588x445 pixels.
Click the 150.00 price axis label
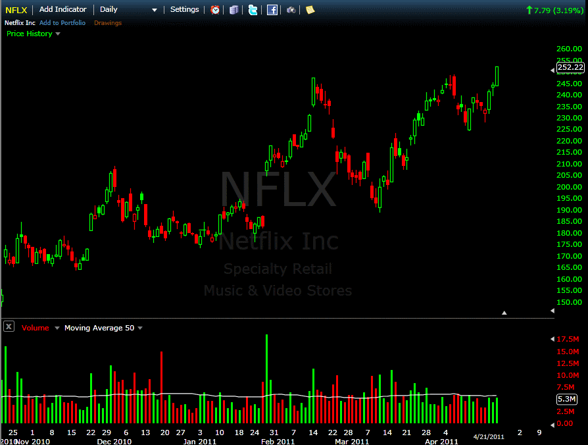tap(569, 302)
